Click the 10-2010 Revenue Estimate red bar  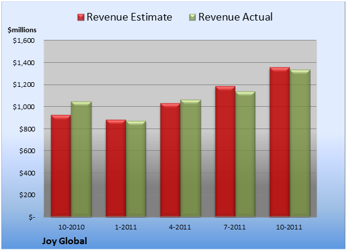[61, 166]
